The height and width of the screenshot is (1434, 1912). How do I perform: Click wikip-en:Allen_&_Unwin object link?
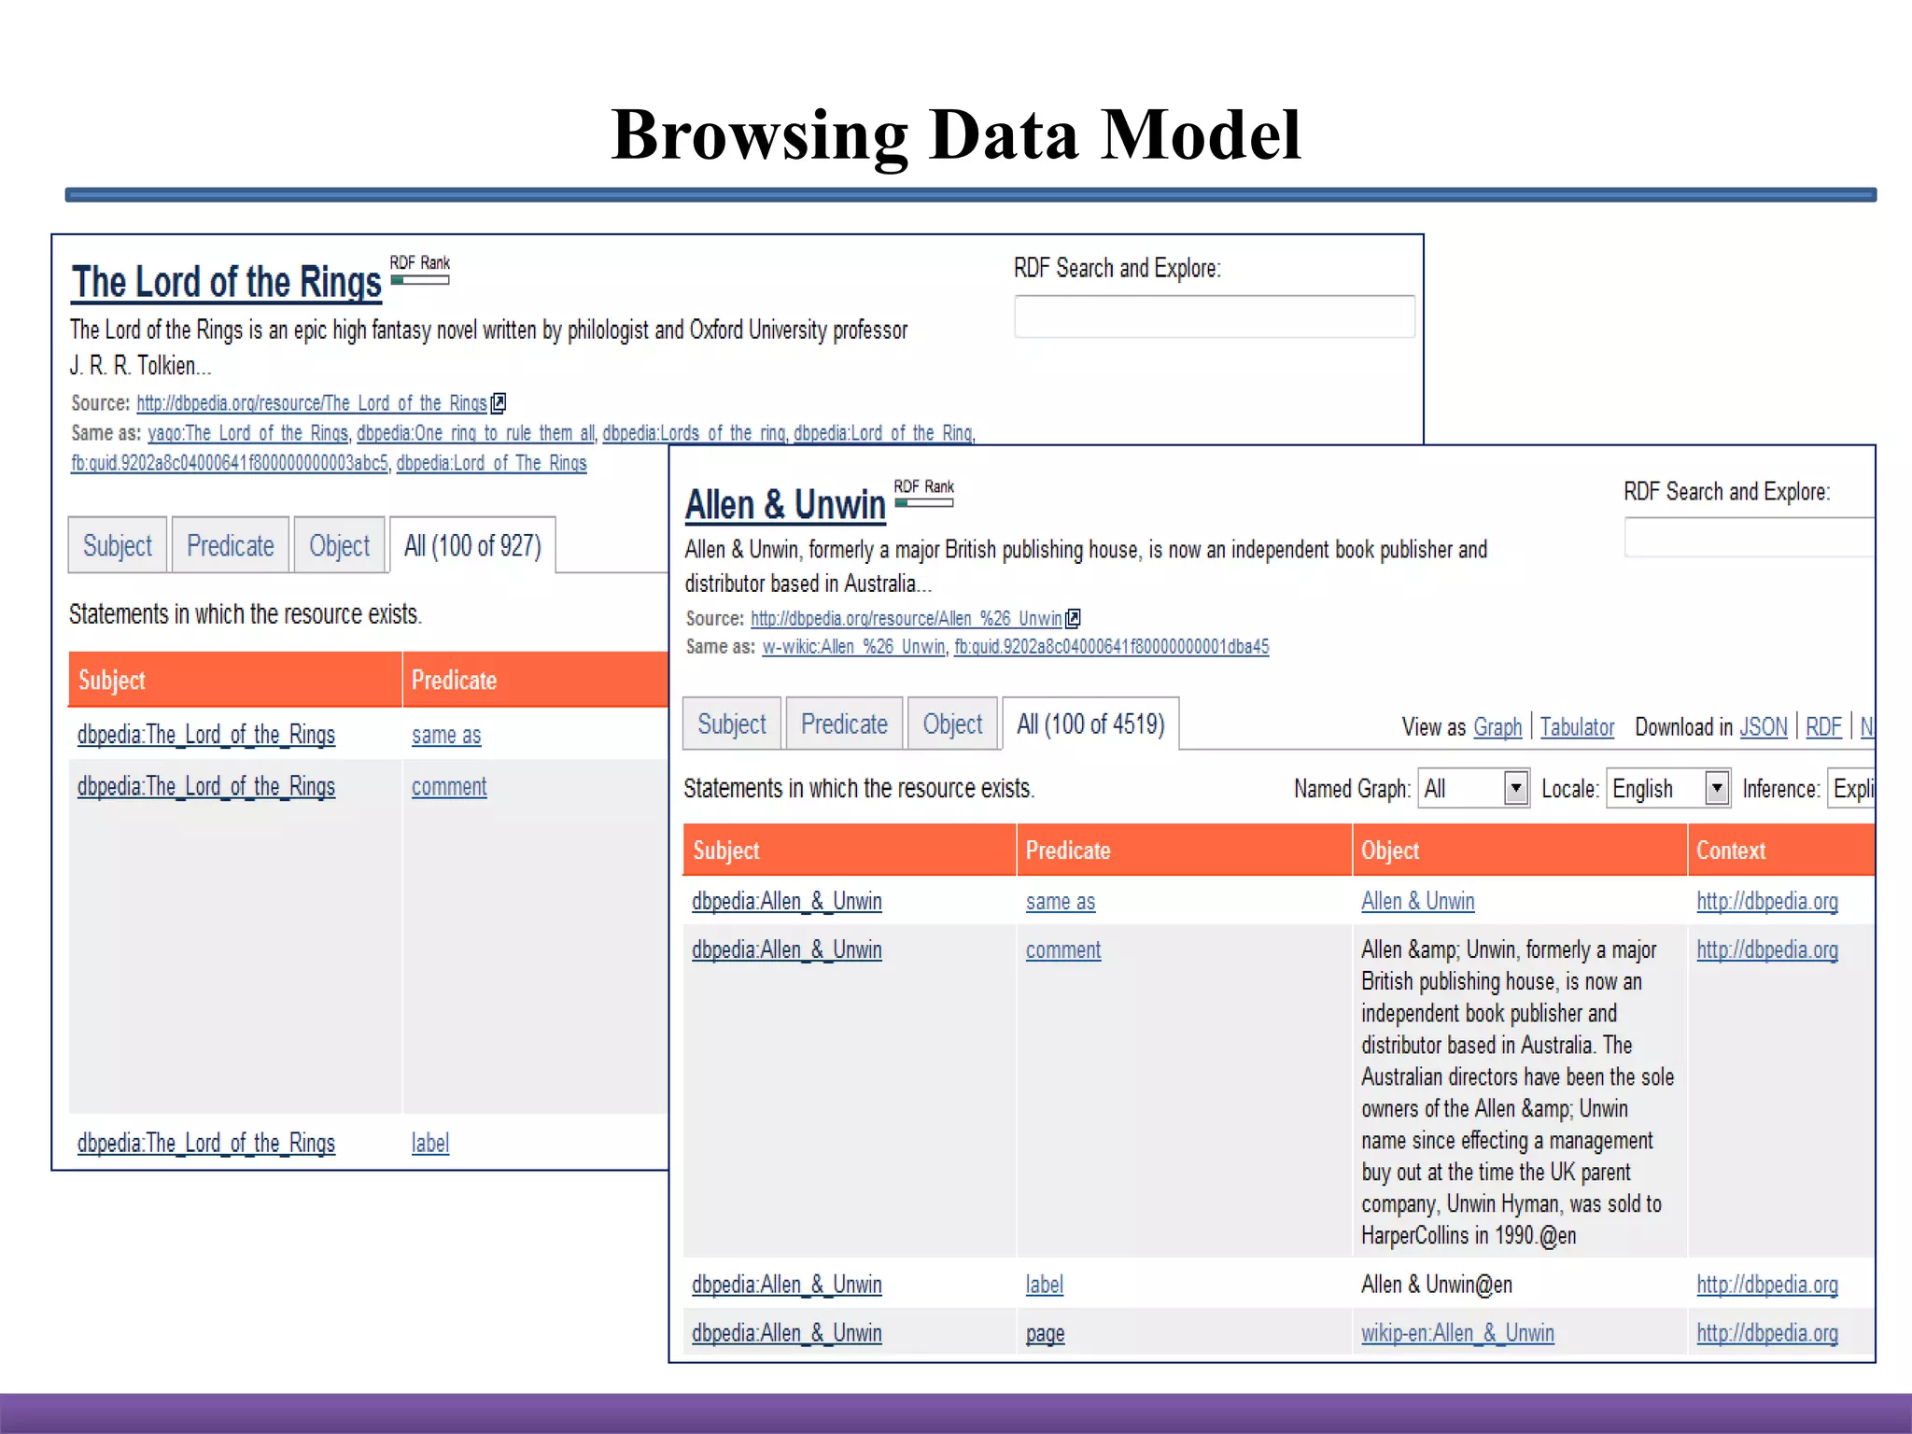pos(1457,1333)
